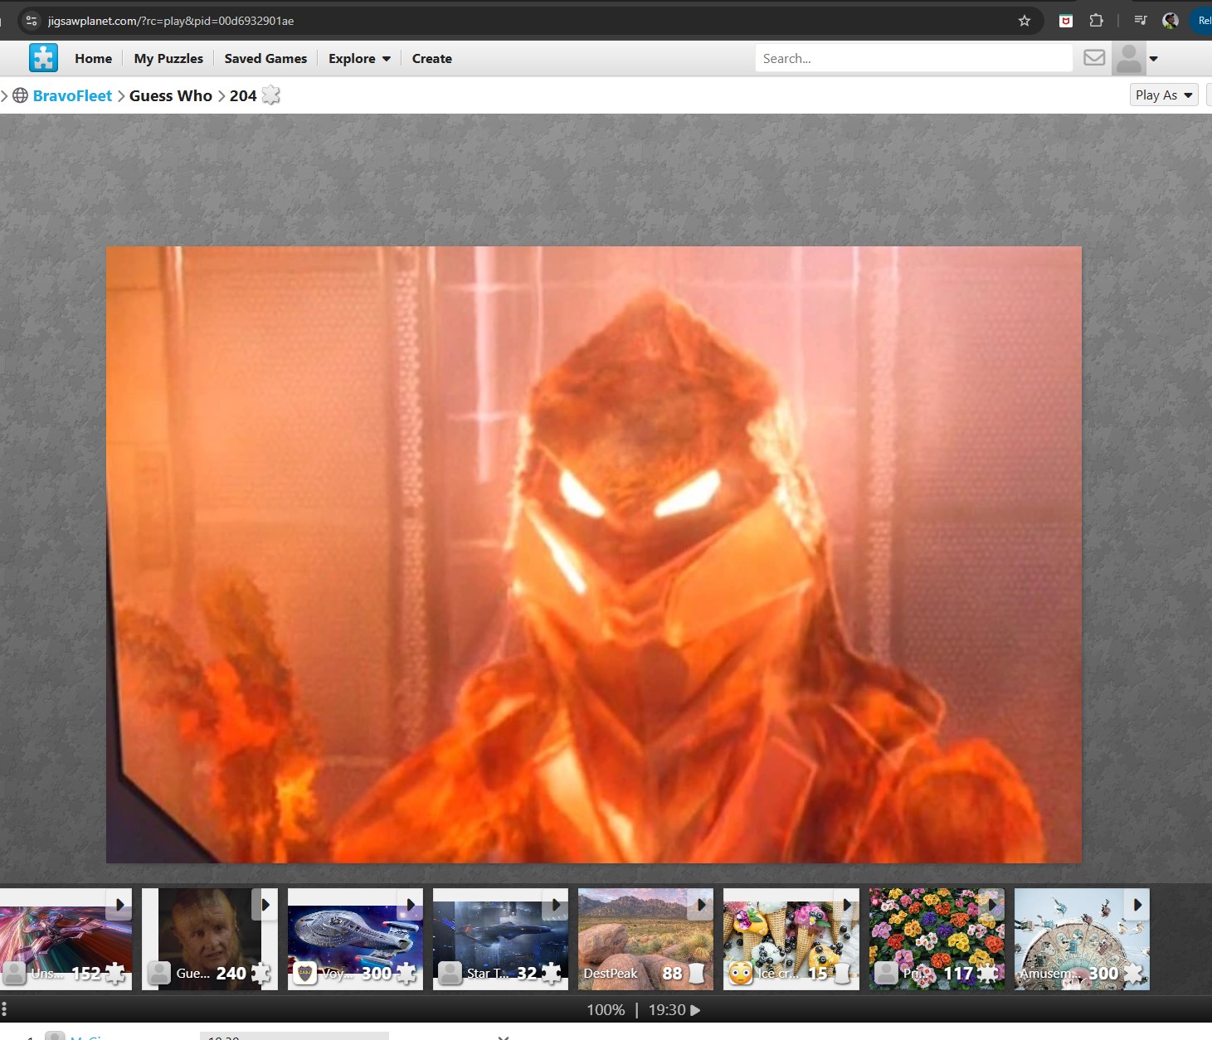The image size is (1212, 1040).
Task: Click the completed flame creature puzzle image
Action: 594,555
